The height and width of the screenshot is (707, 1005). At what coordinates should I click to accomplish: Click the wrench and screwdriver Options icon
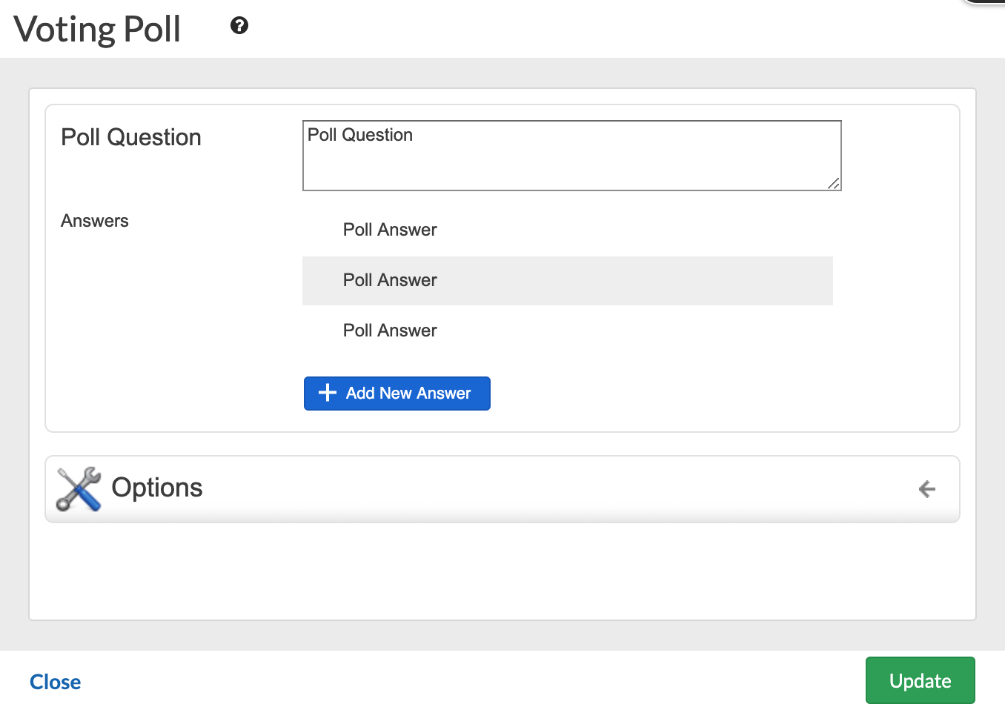point(79,488)
